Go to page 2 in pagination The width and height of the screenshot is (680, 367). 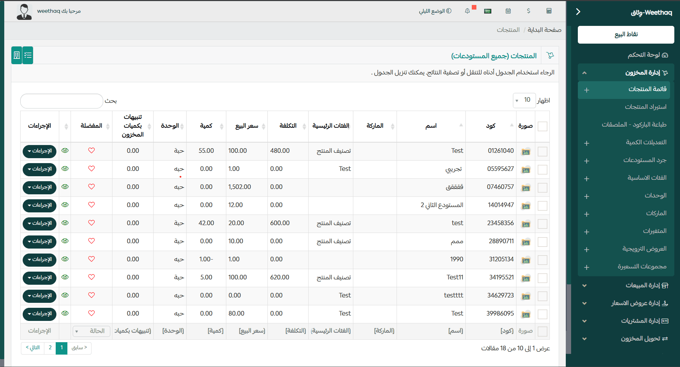click(x=50, y=348)
